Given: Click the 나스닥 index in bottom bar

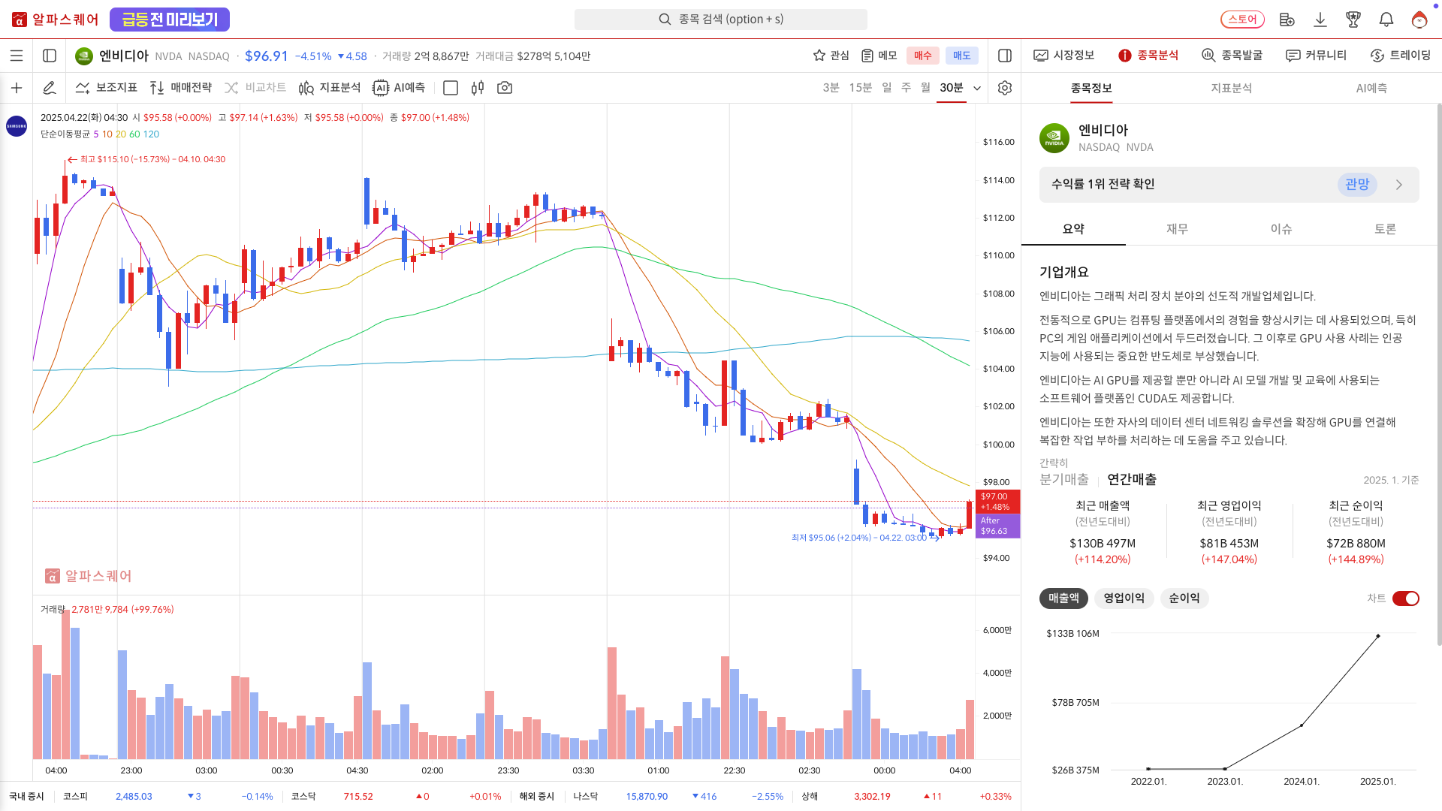Looking at the screenshot, I should [586, 797].
